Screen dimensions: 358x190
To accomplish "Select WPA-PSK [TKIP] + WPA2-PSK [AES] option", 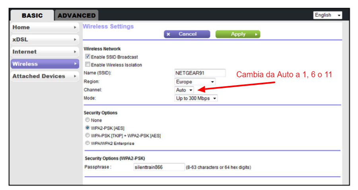I will (87, 135).
